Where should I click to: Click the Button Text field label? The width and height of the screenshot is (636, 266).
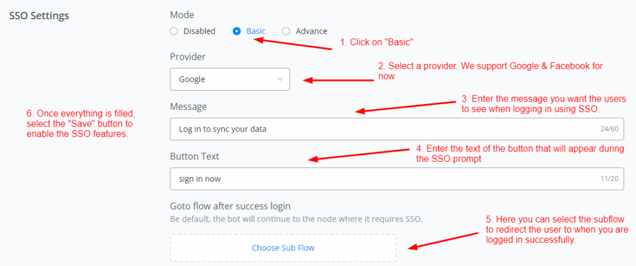point(194,156)
